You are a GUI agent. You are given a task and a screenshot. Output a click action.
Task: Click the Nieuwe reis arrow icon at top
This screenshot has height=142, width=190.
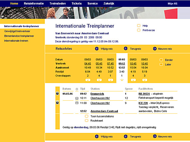pyautogui.click(x=155, y=49)
